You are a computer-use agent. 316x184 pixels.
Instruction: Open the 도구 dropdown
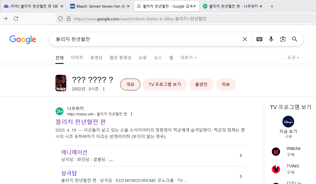coord(293,58)
